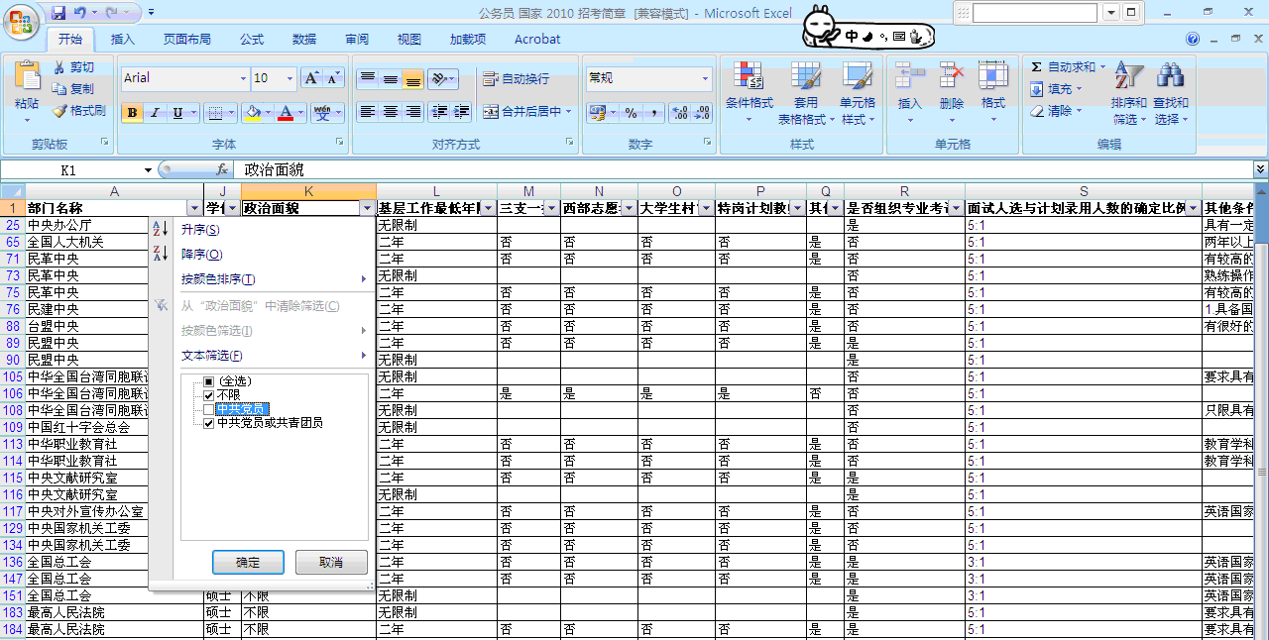1269x640 pixels.
Task: Open the number format 常规 dropdown
Action: pyautogui.click(x=706, y=78)
